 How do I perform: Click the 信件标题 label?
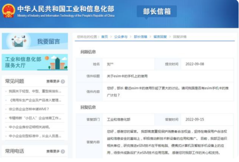[x=93, y=76]
